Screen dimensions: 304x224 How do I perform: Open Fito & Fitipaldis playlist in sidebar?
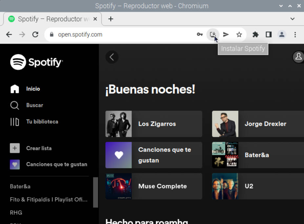click(x=49, y=199)
